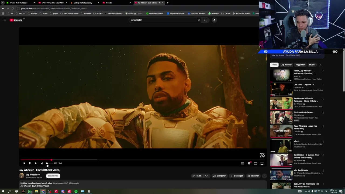
Task: Open a new browser tab
Action: 168,3
